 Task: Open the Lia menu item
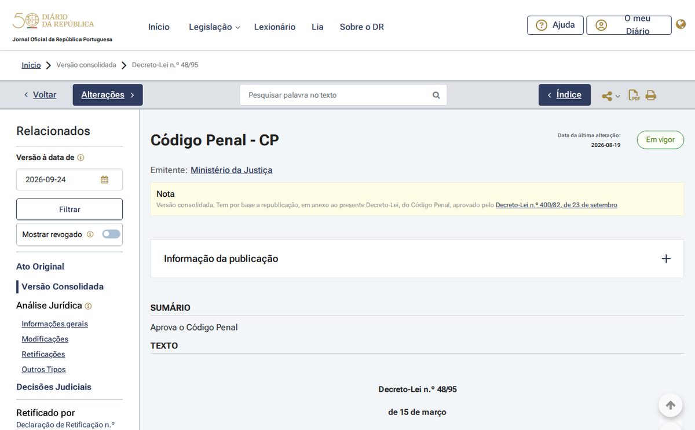click(317, 27)
